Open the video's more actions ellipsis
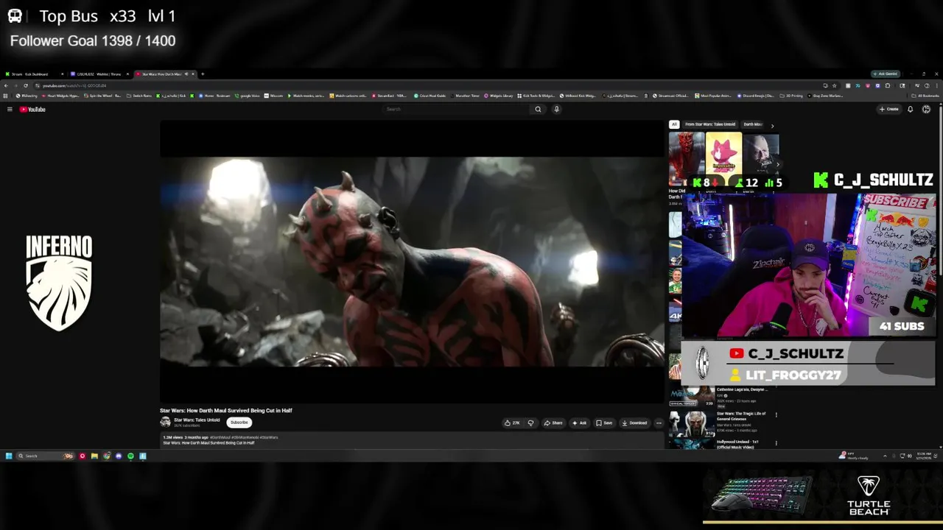 659,423
